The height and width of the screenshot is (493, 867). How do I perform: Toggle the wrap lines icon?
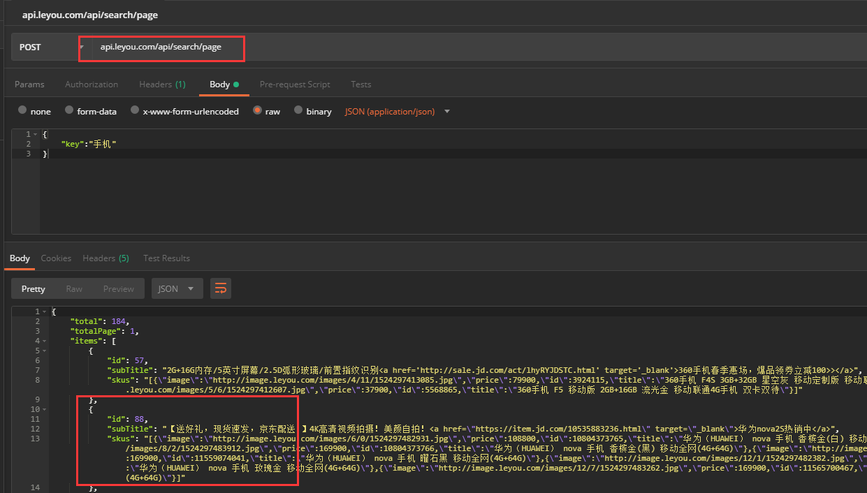221,288
